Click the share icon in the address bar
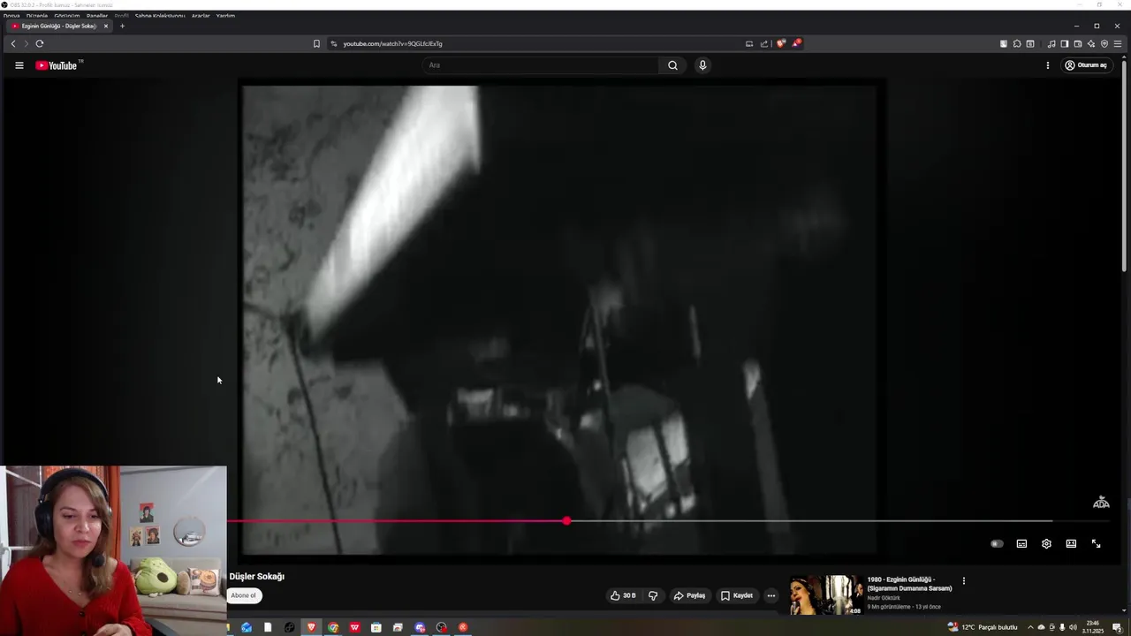This screenshot has width=1131, height=636. pyautogui.click(x=764, y=43)
